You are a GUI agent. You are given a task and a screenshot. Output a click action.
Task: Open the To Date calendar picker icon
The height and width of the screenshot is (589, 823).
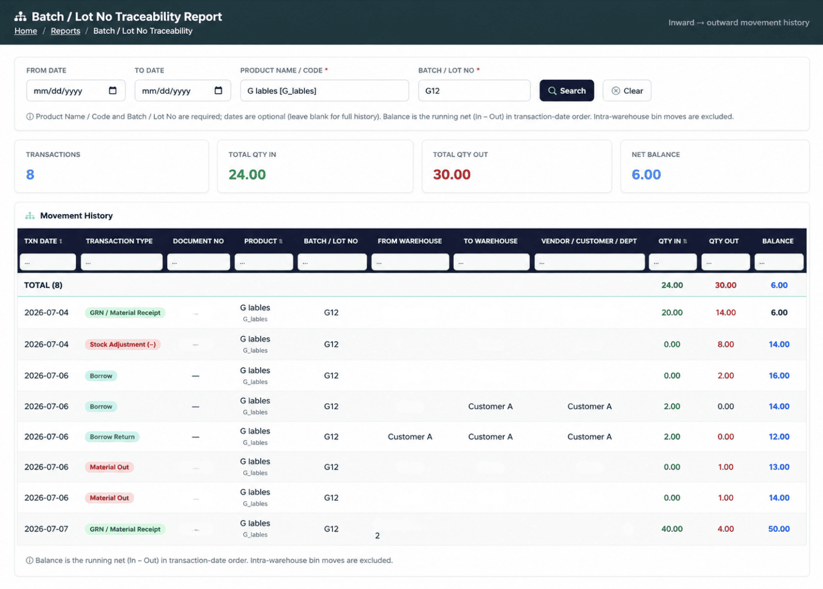[x=218, y=90]
